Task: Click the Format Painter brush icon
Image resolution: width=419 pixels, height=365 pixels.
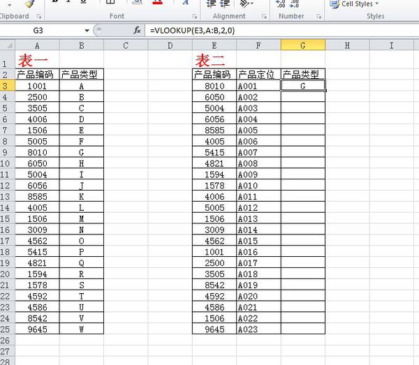Action: (29, 3)
